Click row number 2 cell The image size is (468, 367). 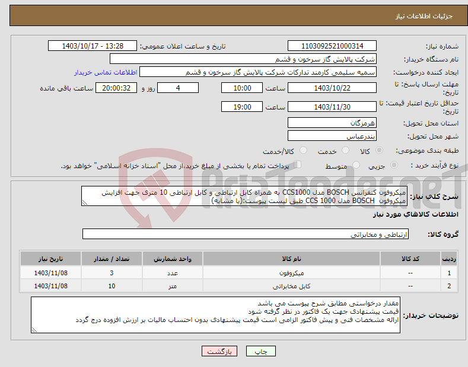click(x=449, y=286)
